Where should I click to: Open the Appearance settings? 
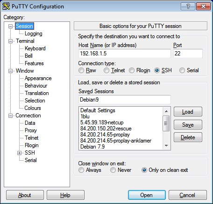[x=38, y=78]
